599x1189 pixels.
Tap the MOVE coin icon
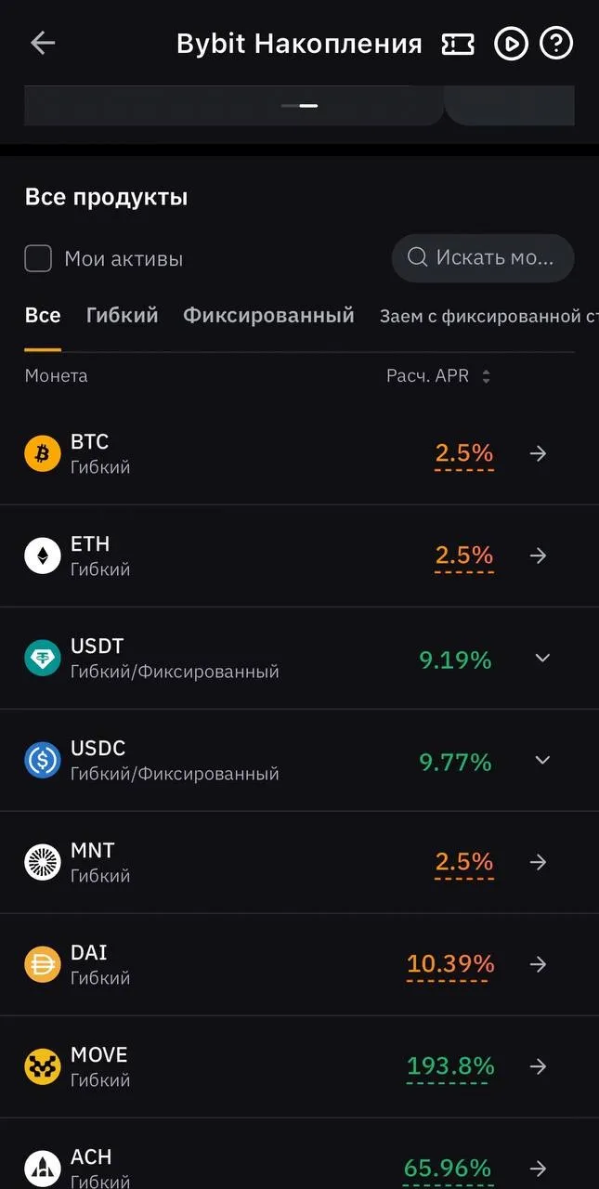coord(43,1066)
